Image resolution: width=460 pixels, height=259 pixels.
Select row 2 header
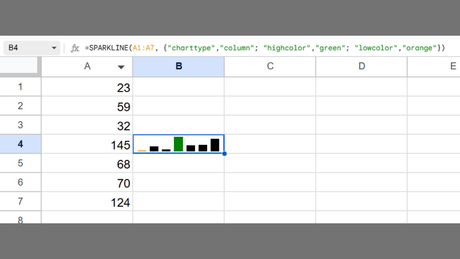(20, 106)
